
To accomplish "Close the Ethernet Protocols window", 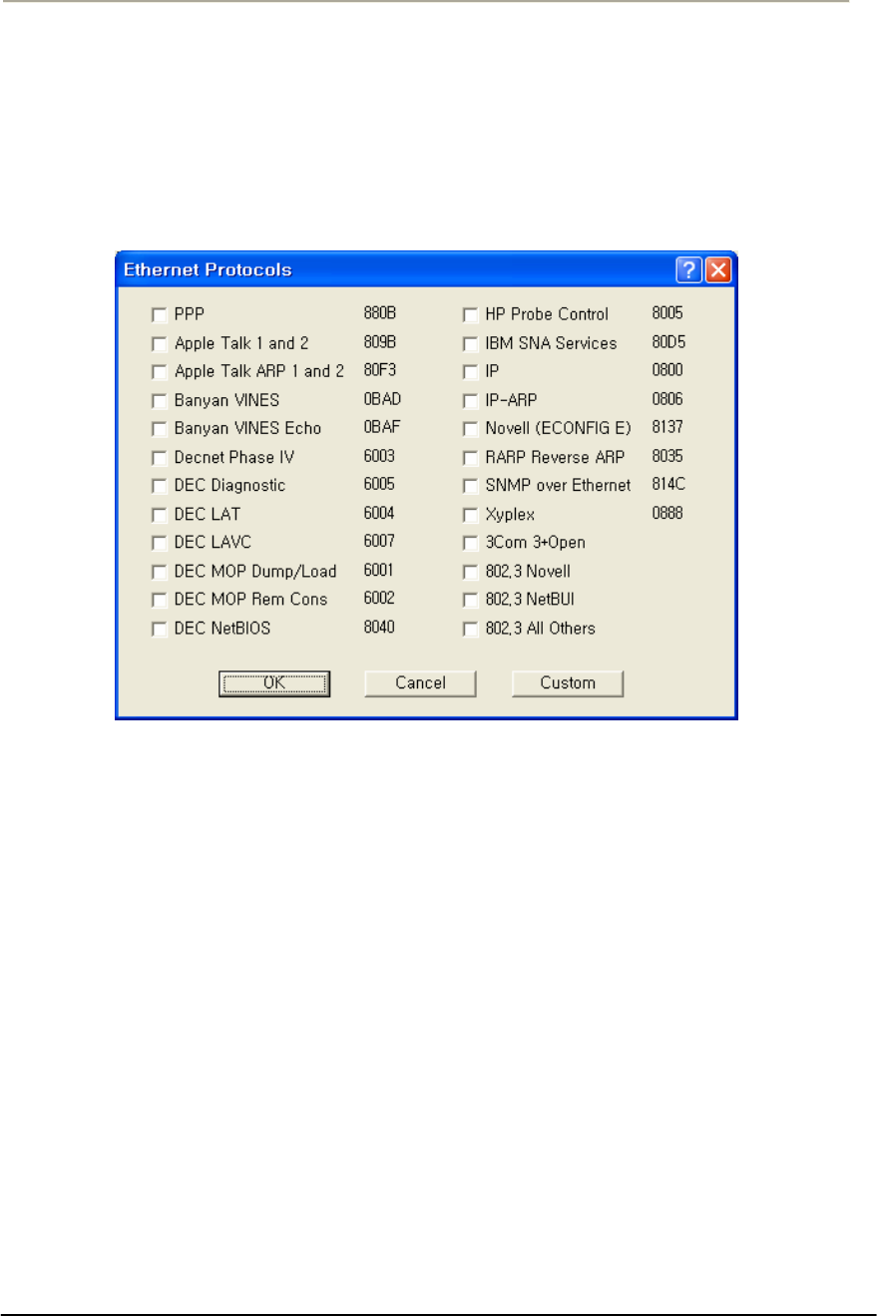I will (718, 269).
